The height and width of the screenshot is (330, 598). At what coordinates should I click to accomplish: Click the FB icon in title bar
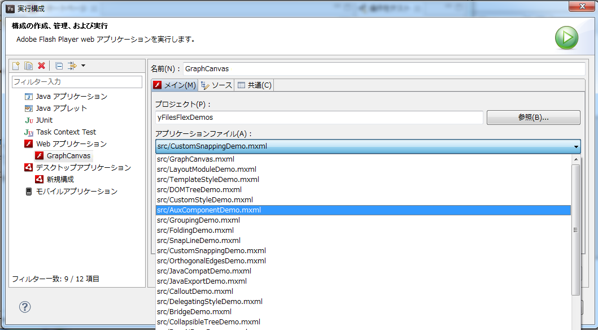point(10,8)
